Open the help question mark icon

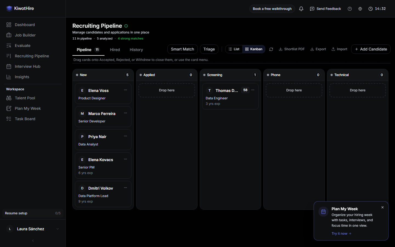[349, 9]
